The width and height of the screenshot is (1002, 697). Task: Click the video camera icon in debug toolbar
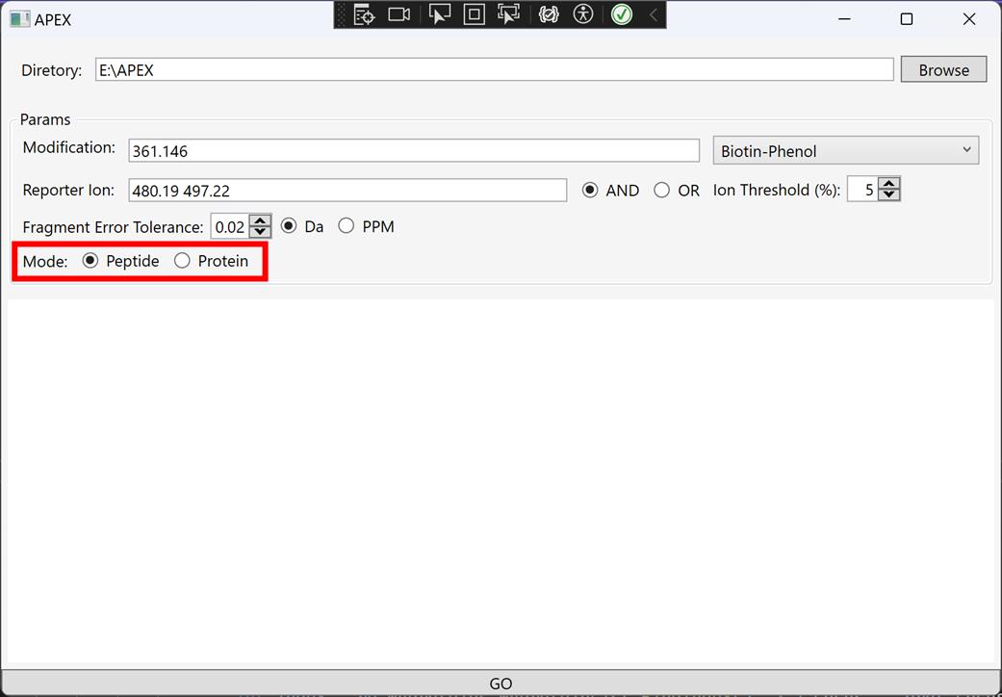(x=398, y=14)
